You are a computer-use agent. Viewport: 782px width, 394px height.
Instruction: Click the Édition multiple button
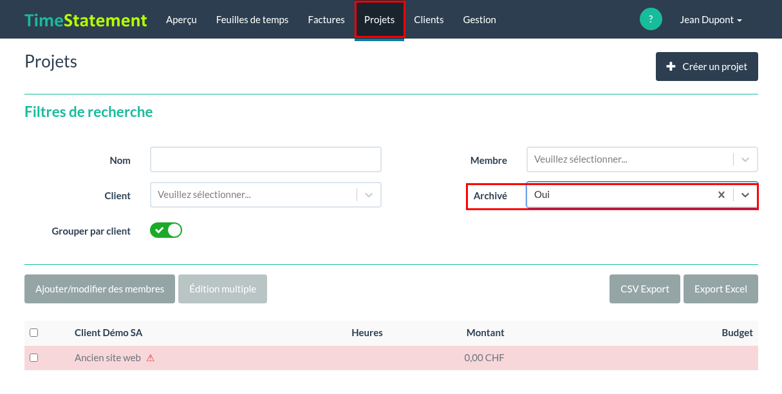pos(223,289)
